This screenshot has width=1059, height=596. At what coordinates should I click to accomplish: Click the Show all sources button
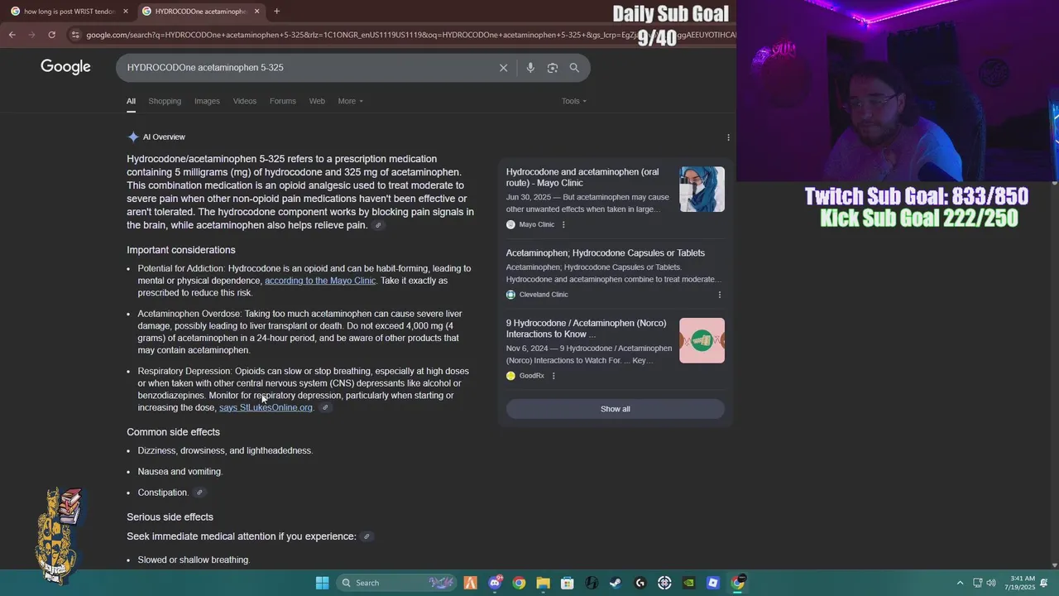coord(616,409)
